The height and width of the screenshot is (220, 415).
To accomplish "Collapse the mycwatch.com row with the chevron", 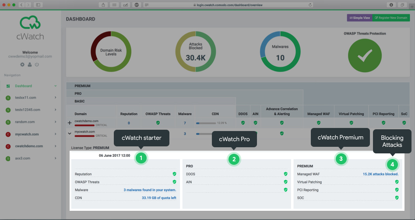I will pos(70,133).
